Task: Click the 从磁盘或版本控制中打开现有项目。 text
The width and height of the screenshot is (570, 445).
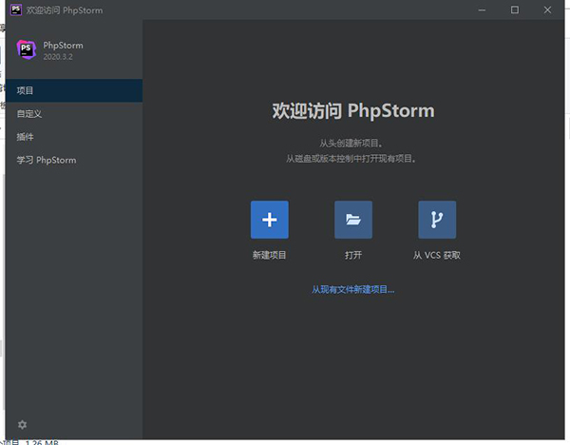Action: 351,159
